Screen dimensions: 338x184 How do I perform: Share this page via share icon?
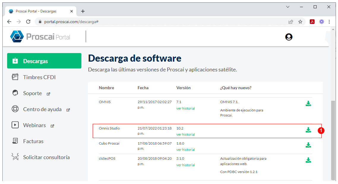click(291, 22)
